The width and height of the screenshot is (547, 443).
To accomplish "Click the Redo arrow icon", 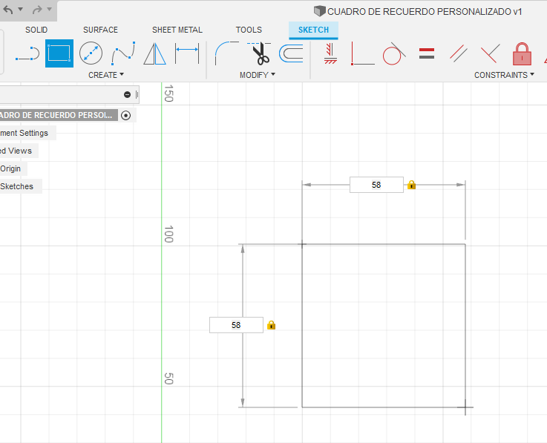I will pos(37,10).
